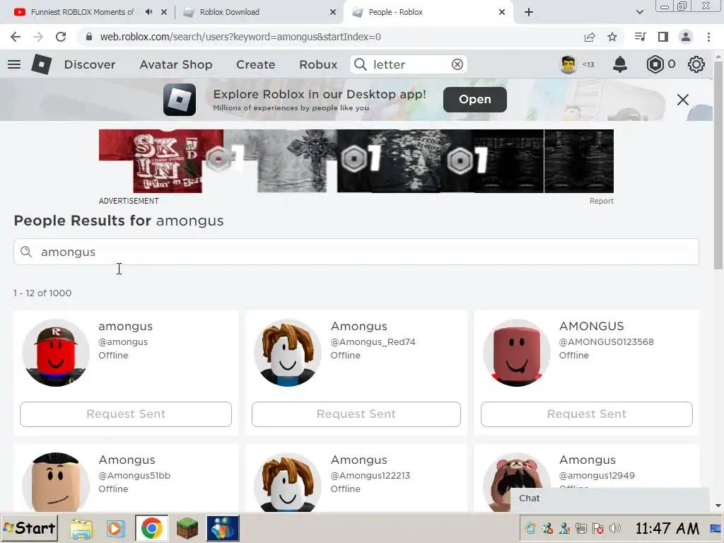Toggle the browser side panel
This screenshot has width=724, height=543.
coord(663,37)
